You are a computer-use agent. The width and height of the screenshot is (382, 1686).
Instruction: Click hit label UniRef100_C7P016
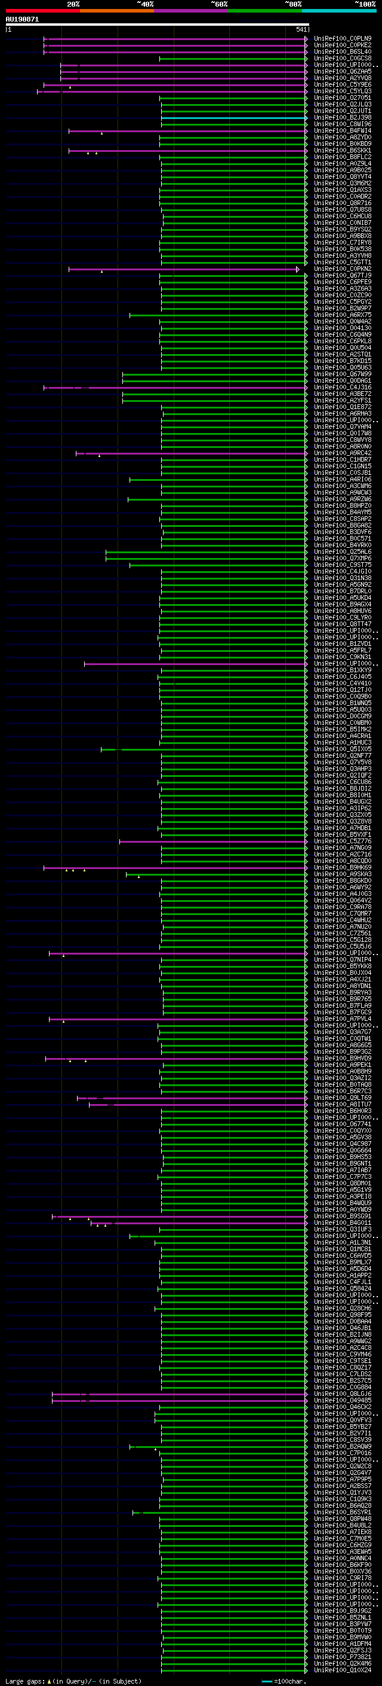click(342, 1453)
